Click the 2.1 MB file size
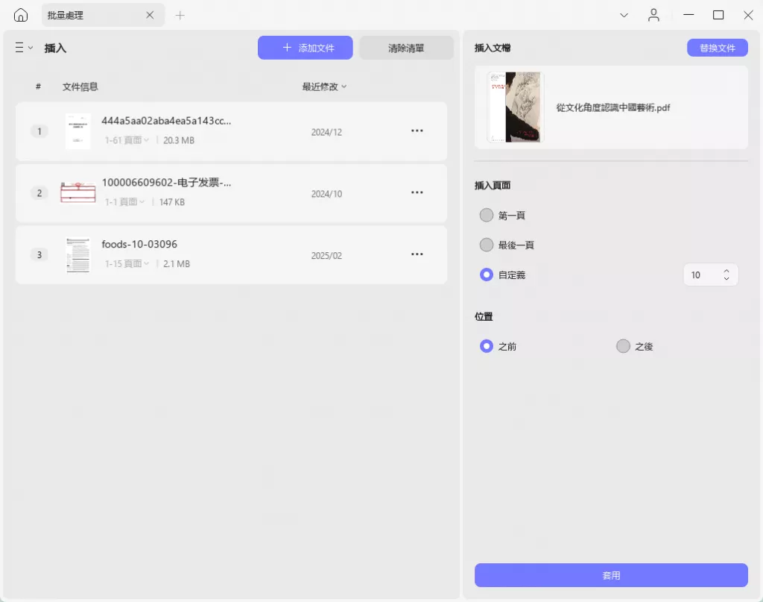Screen dimensions: 763x602 point(176,263)
